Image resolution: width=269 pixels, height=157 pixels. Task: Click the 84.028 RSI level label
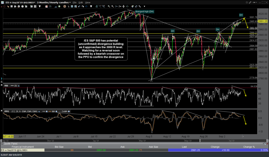[x=254, y=86]
